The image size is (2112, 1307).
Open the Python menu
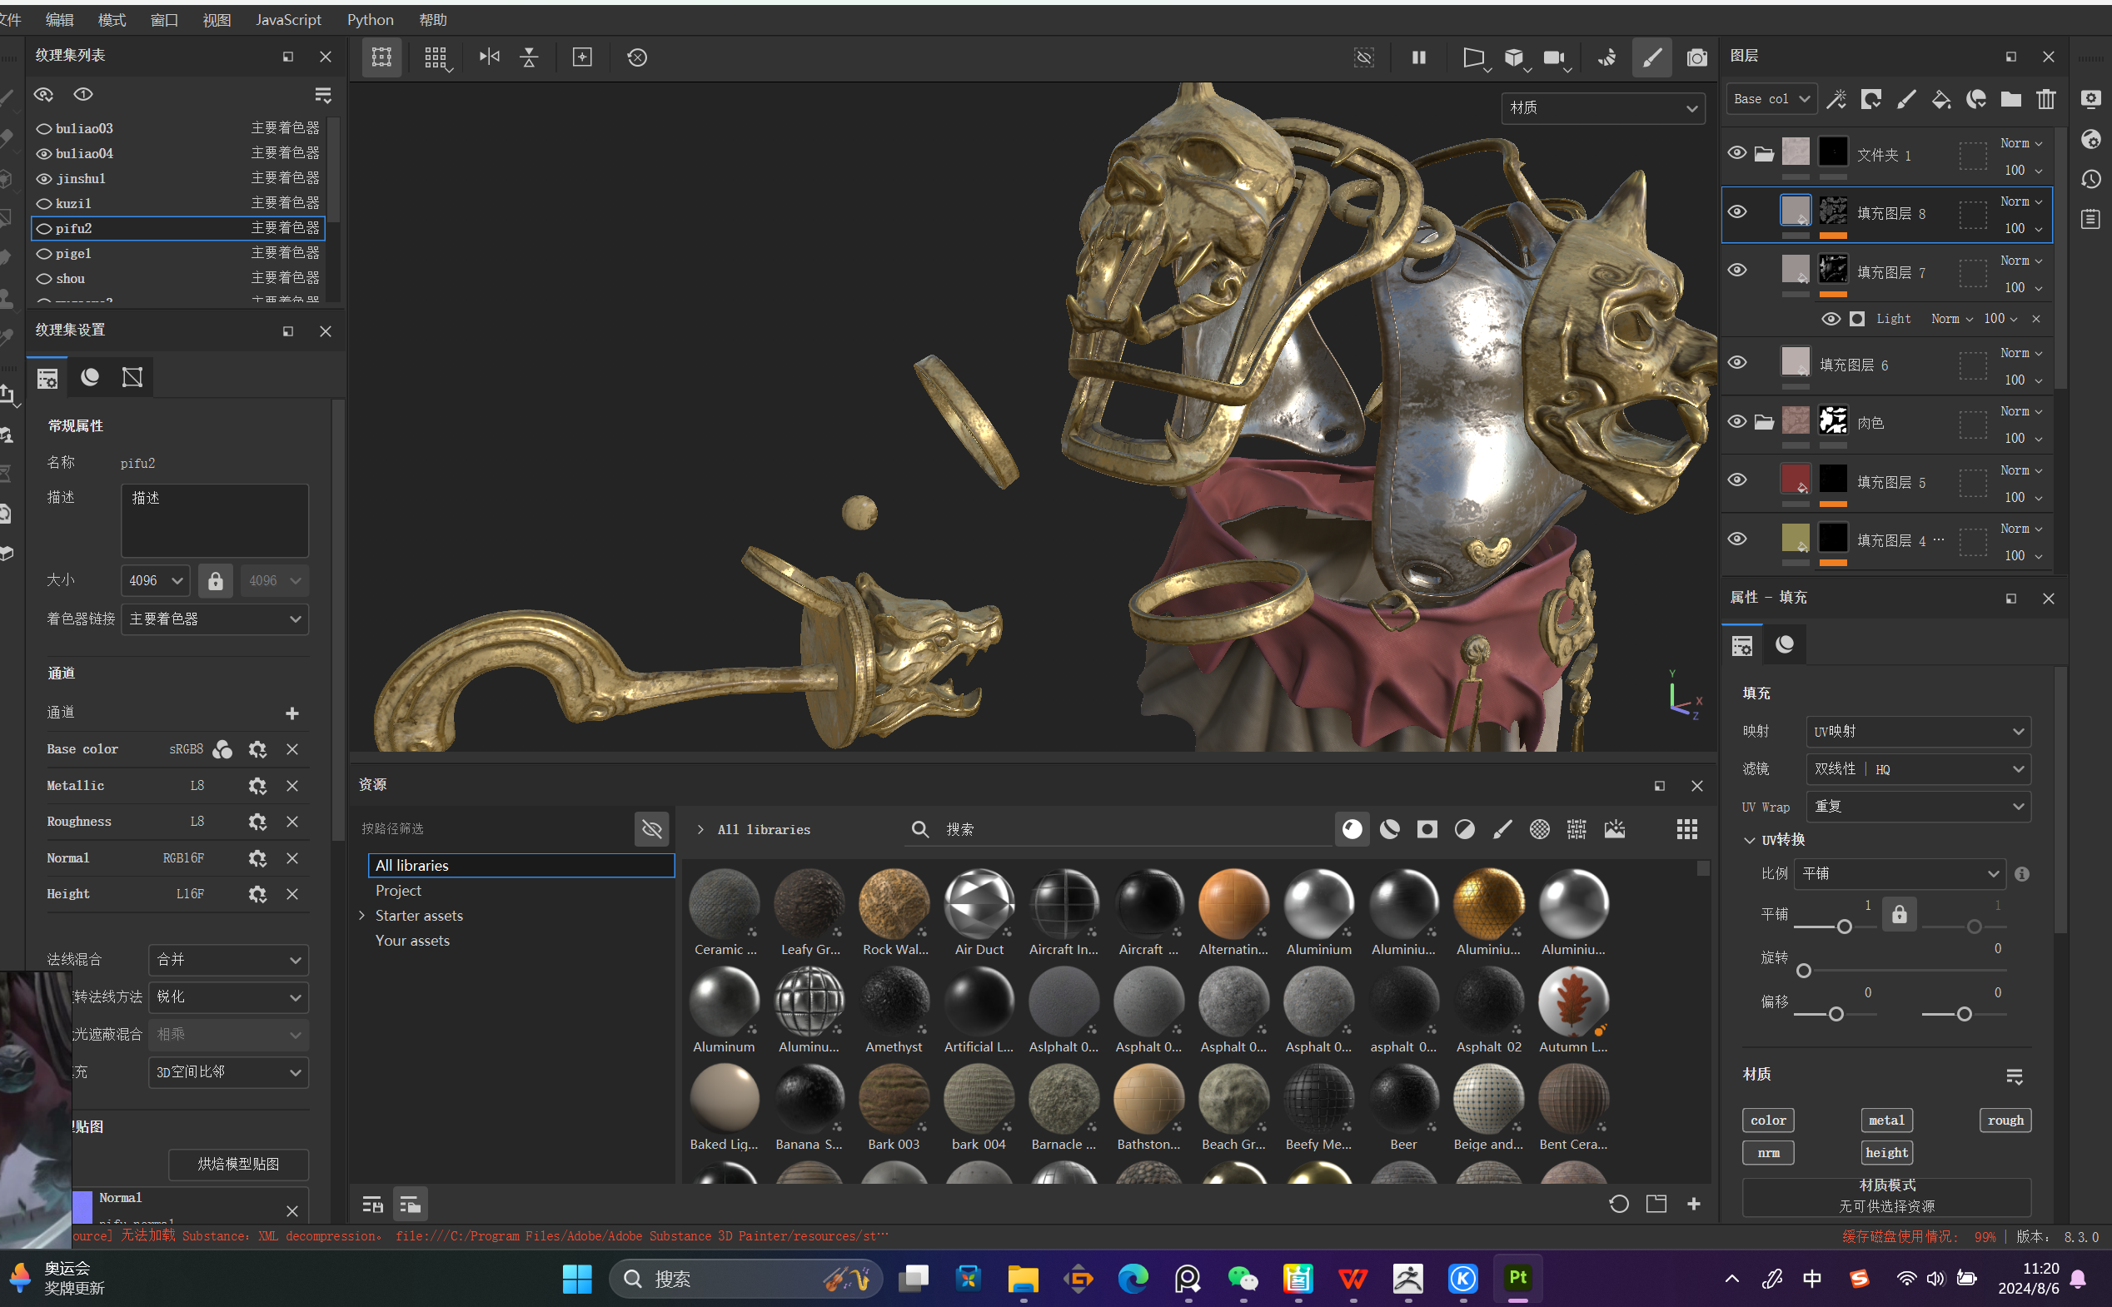click(370, 19)
